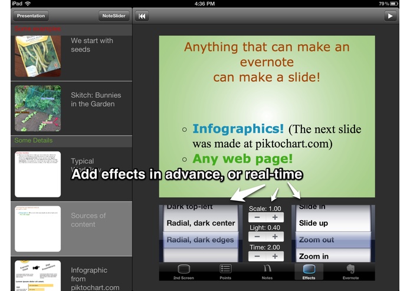Tap the battery indicator icon
410x291 pixels.
point(394,4)
